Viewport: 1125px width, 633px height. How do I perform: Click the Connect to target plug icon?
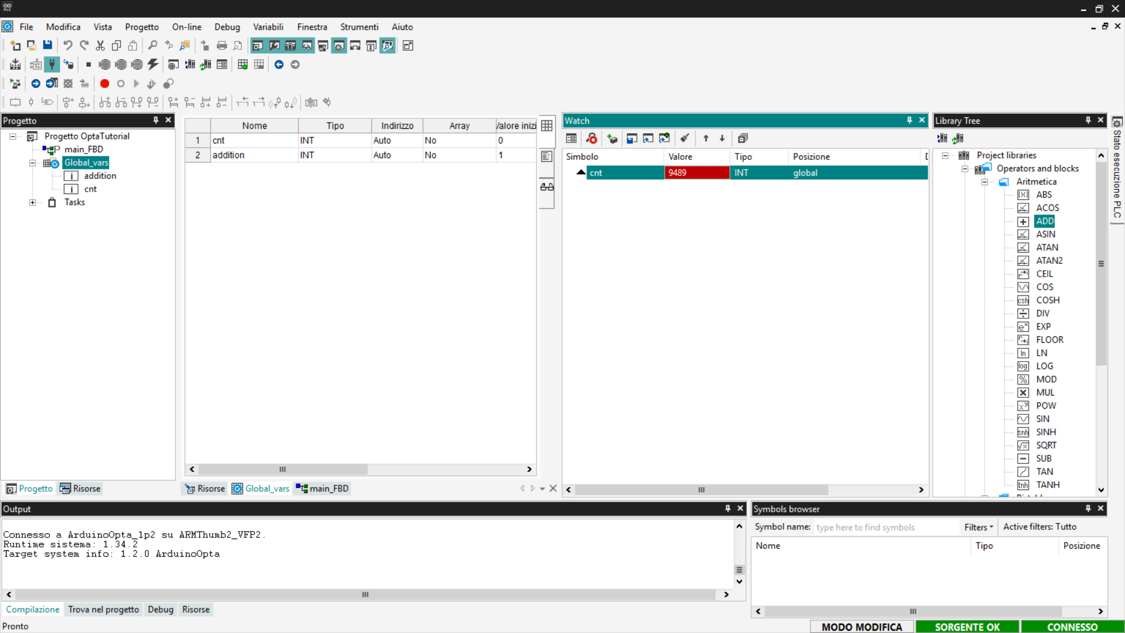tap(52, 64)
